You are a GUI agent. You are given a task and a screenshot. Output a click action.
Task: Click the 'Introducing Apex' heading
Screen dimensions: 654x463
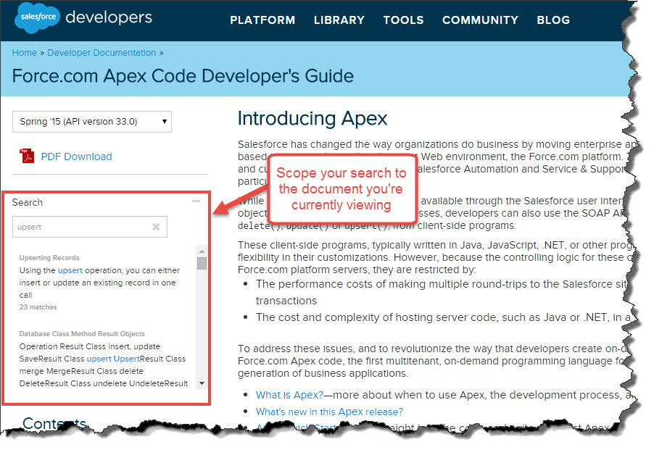312,118
